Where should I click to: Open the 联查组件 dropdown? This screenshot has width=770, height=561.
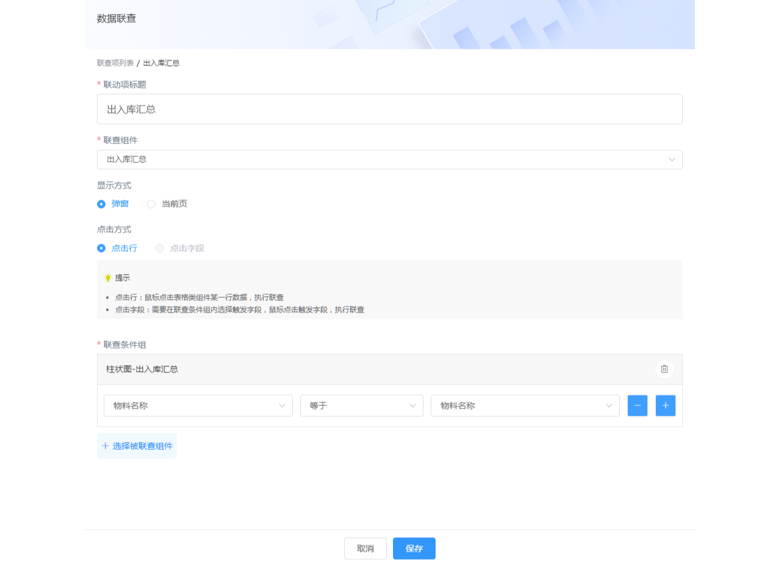click(390, 159)
